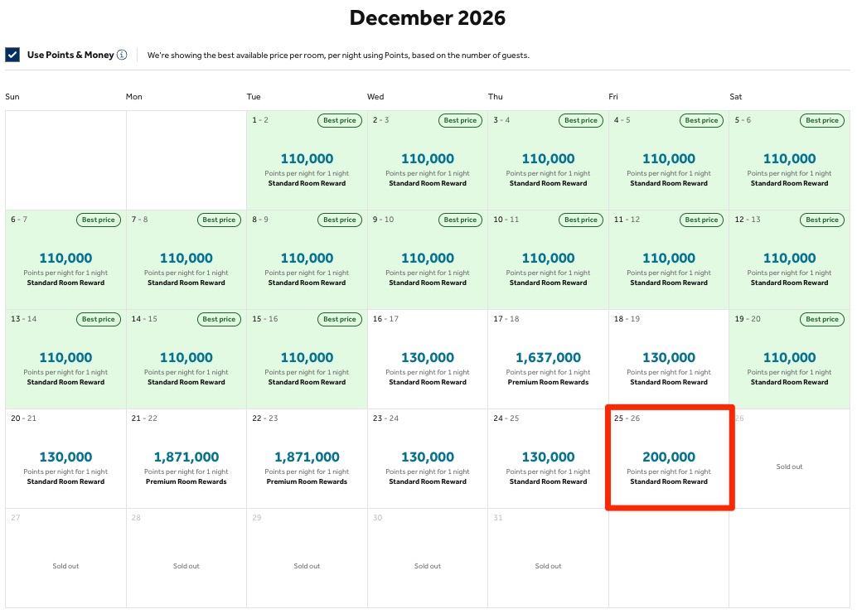Viewport: 857px width, 614px height.
Task: Click the Best price badge on December 13
Action: 99,319
